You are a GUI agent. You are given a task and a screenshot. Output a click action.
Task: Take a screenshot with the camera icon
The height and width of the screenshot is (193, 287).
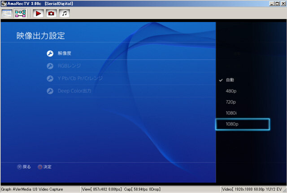(51, 13)
